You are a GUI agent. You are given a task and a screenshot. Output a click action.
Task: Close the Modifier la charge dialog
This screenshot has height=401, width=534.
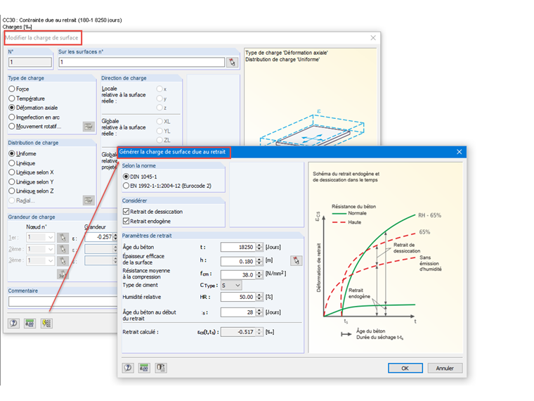[373, 38]
